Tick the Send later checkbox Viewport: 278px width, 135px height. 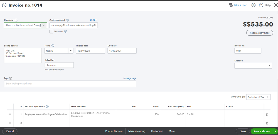point(51,32)
